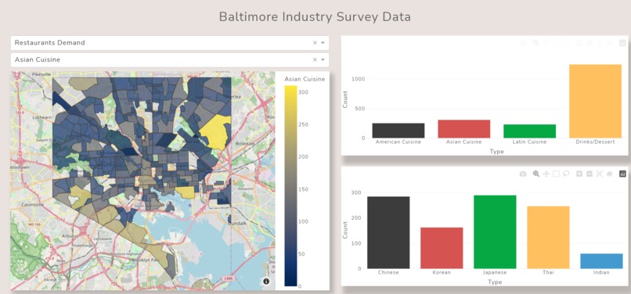The height and width of the screenshot is (294, 631).
Task: Click the map info attribution icon
Action: 266,281
